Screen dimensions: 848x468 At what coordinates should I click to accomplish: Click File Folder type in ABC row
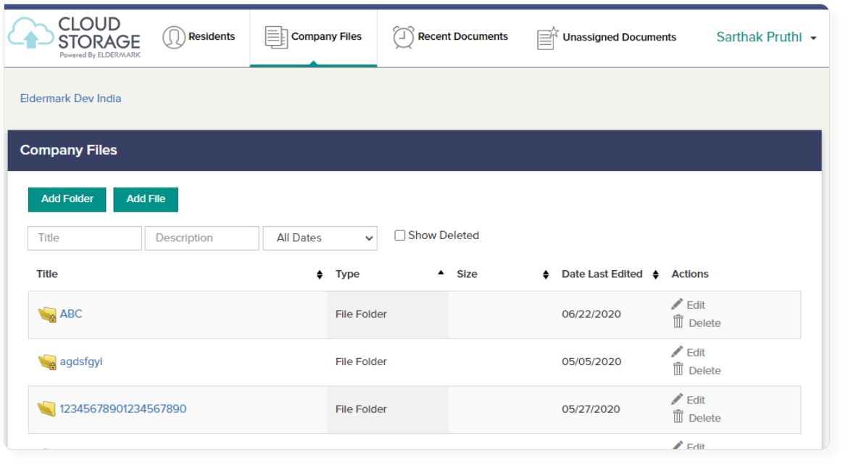pos(361,314)
